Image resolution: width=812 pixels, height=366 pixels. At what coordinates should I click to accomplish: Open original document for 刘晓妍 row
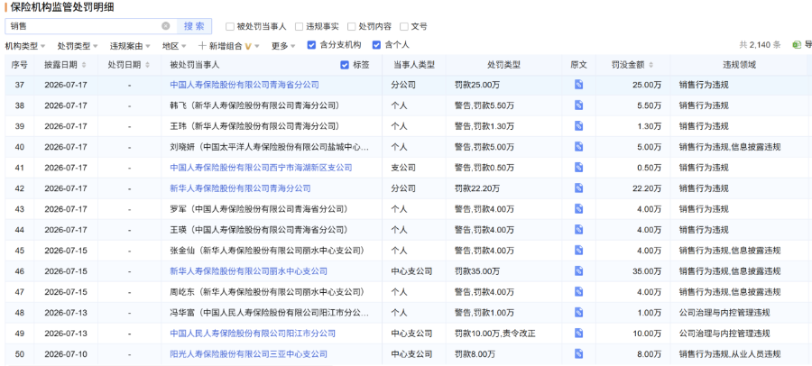pyautogui.click(x=578, y=147)
